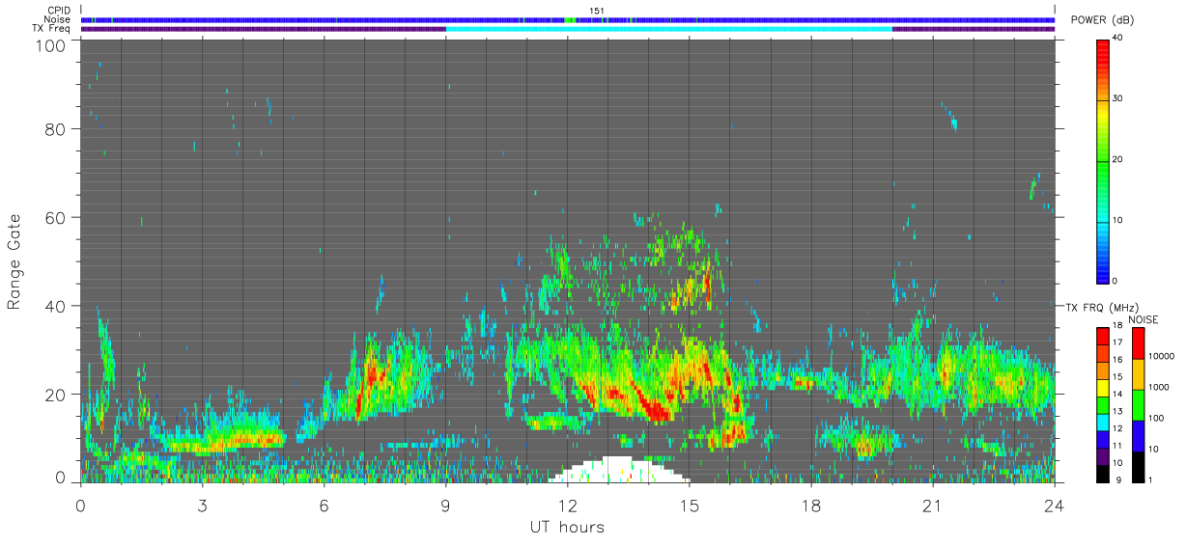The width and height of the screenshot is (1186, 547).
Task: Click the blue Noise strip above plot
Action: pos(567,19)
